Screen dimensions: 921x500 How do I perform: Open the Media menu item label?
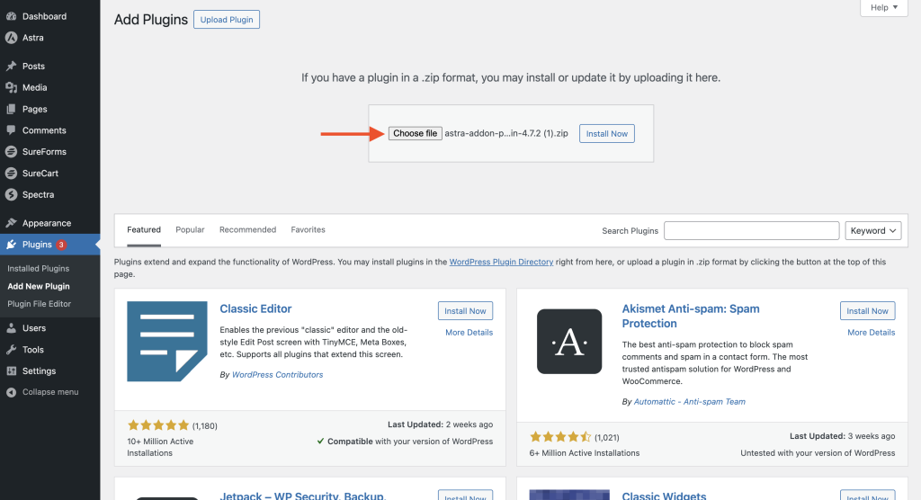pos(35,87)
